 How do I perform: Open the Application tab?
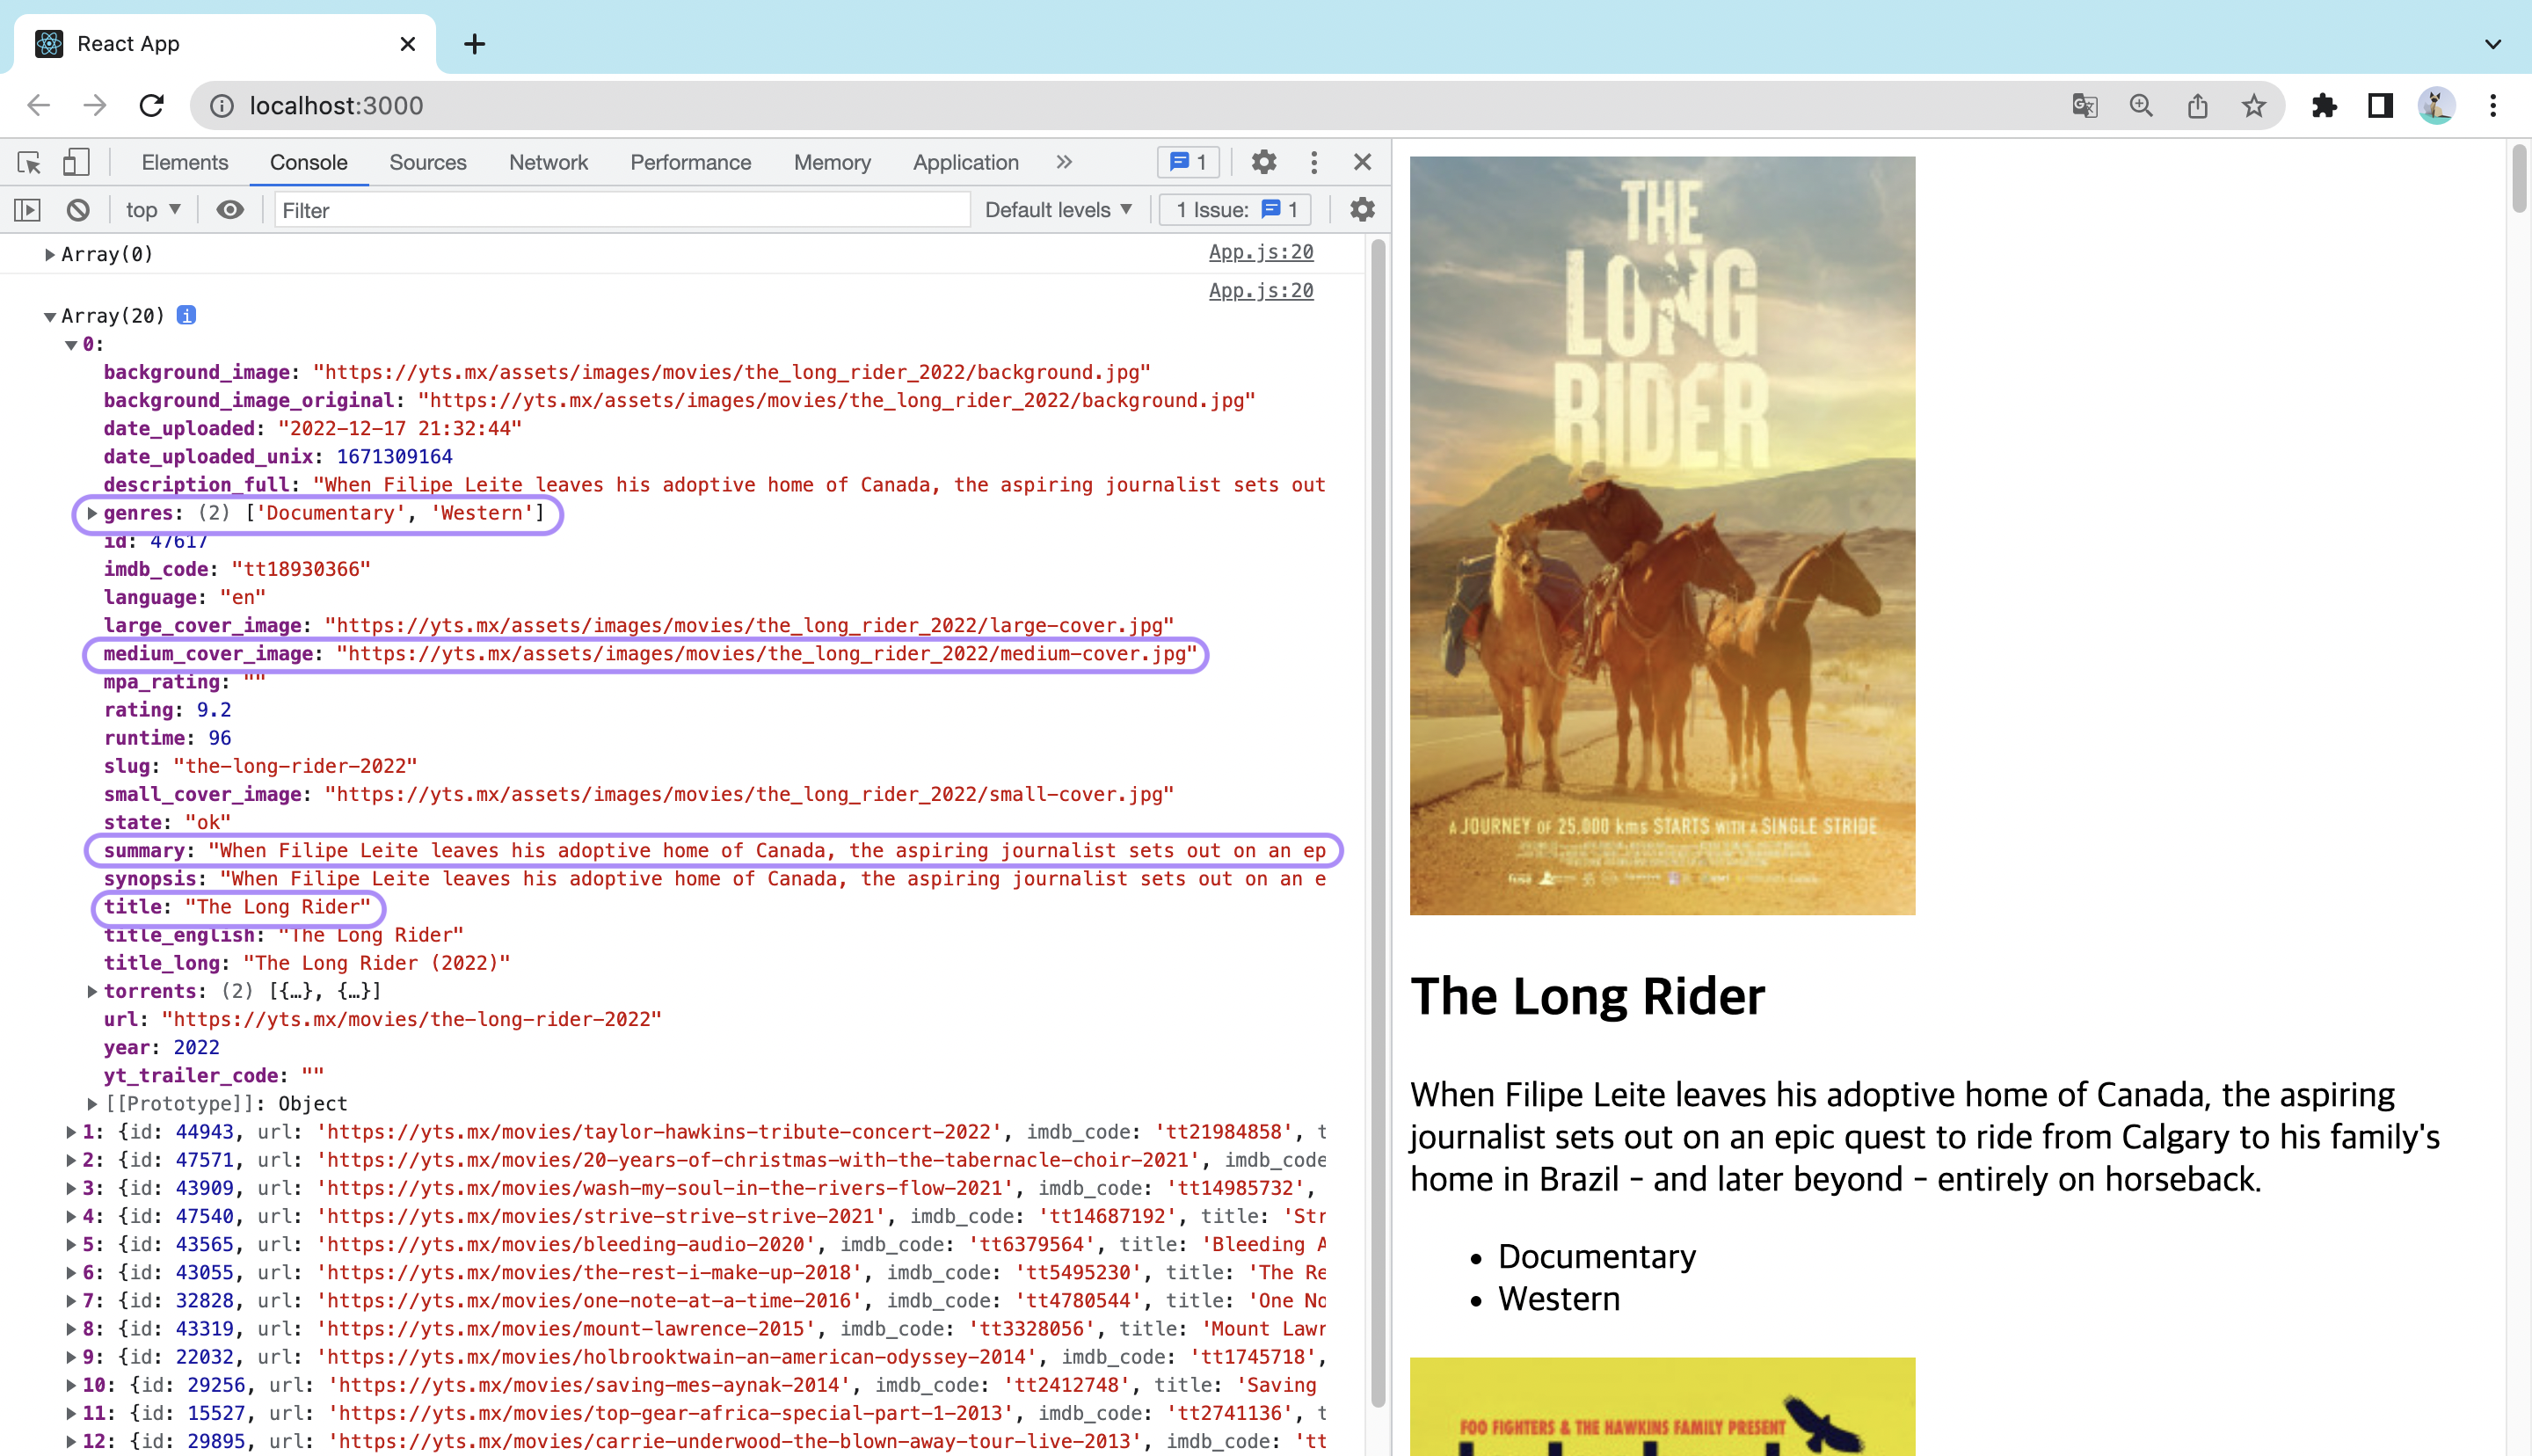[x=965, y=162]
